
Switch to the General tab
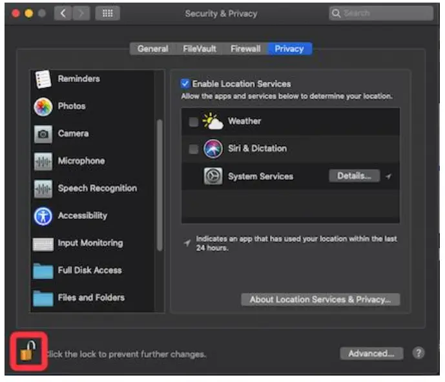[x=153, y=49]
